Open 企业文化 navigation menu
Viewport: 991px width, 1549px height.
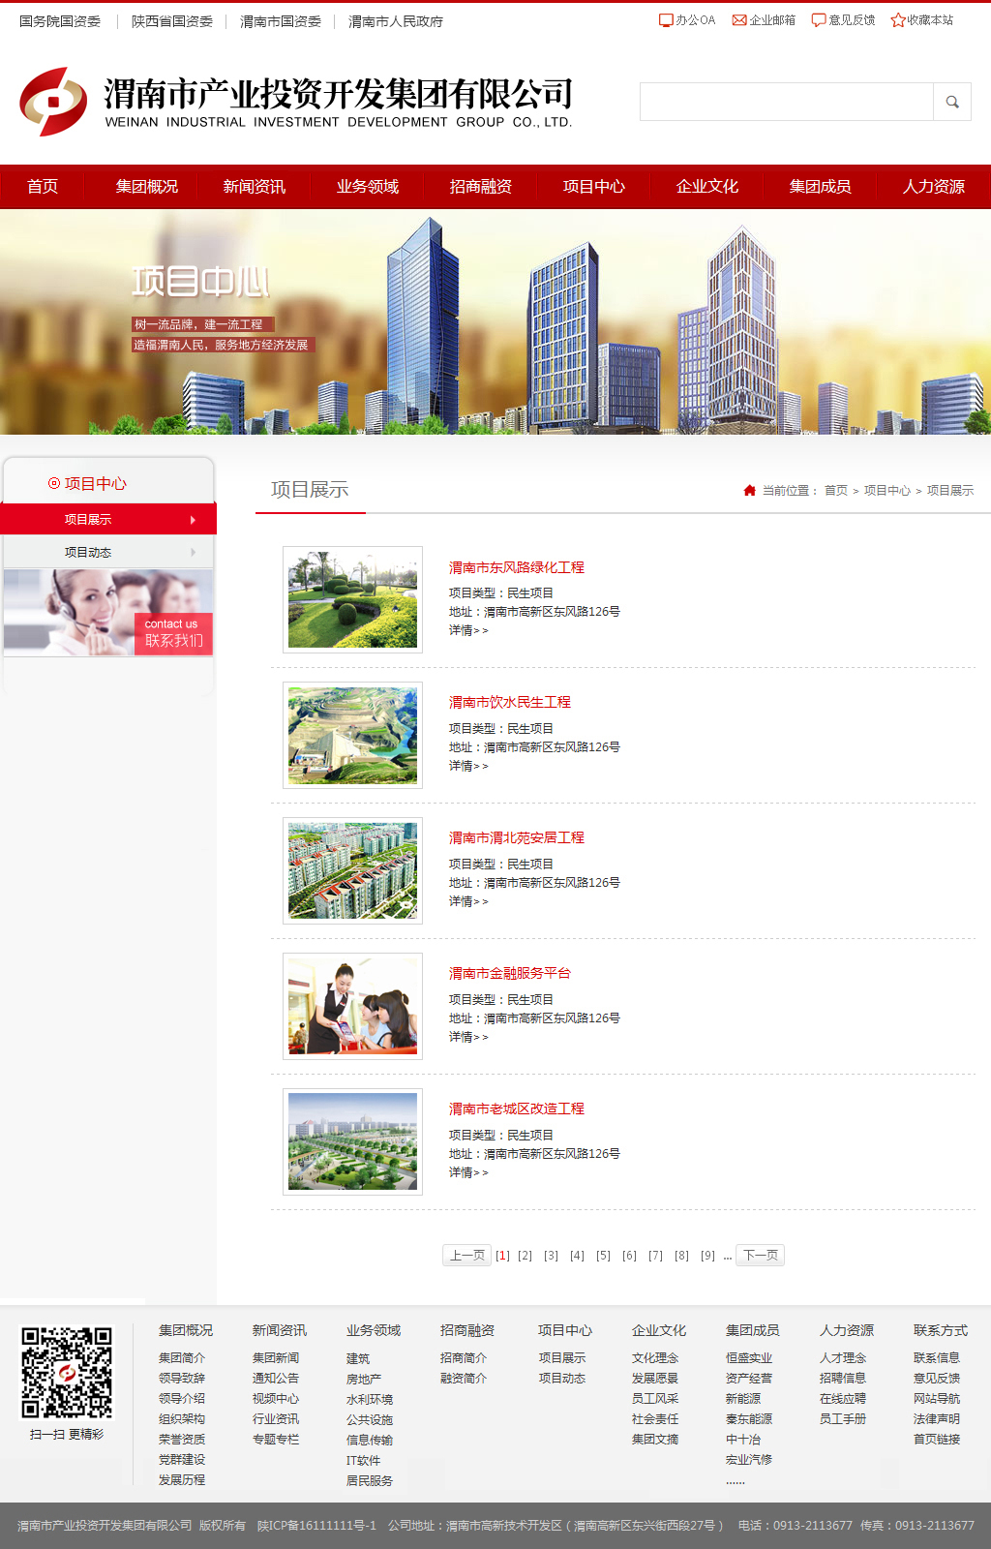coord(707,187)
